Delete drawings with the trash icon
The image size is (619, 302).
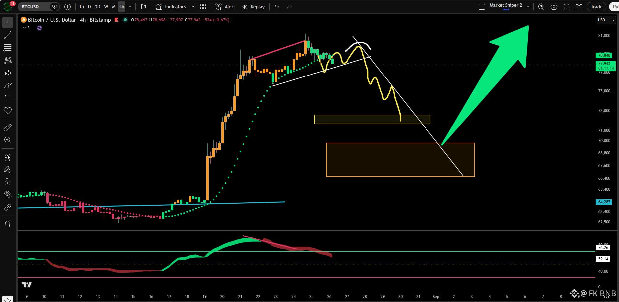(8, 224)
